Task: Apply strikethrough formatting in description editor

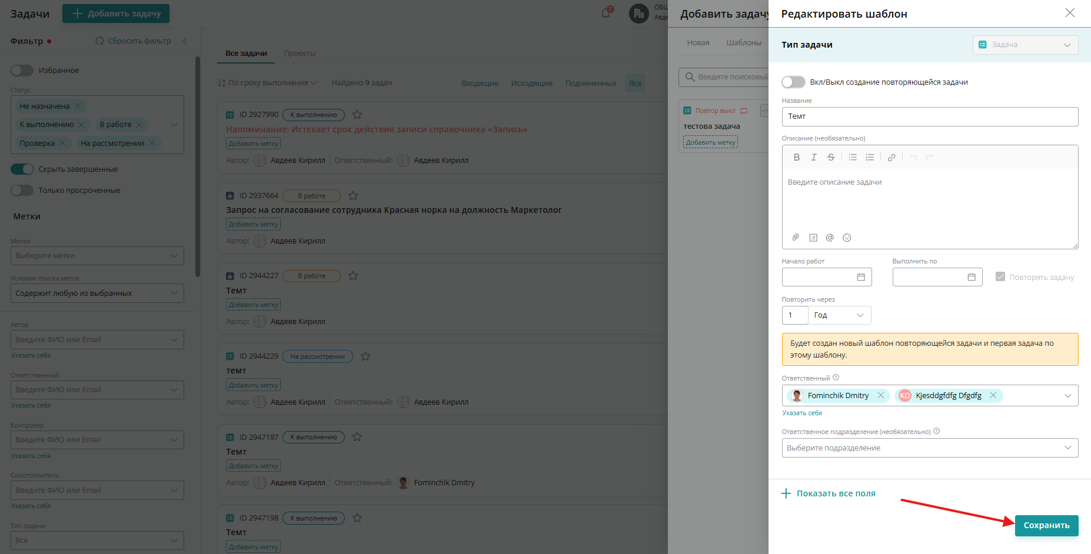Action: (x=831, y=157)
